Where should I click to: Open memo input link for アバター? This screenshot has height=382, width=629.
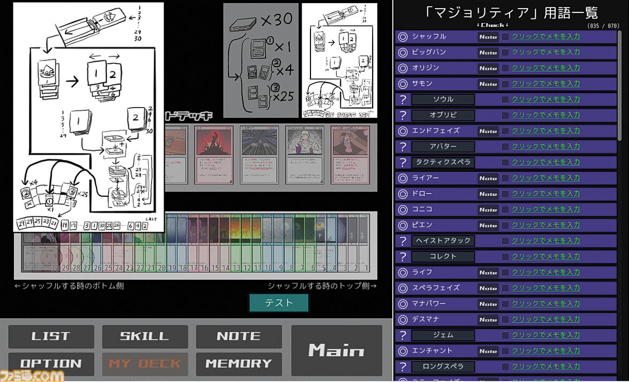[546, 147]
